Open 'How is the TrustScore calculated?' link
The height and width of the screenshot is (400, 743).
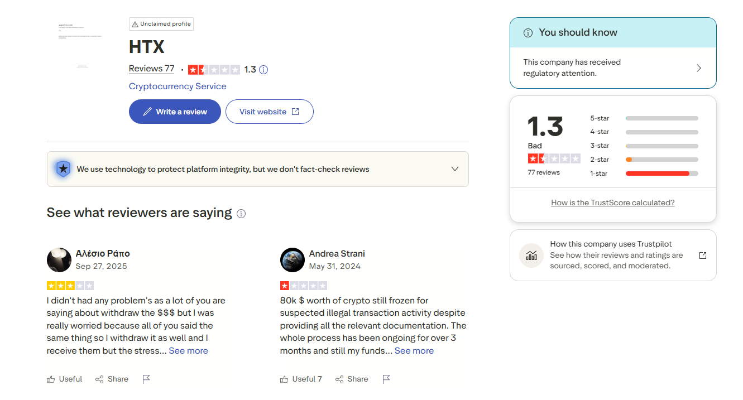(x=613, y=203)
